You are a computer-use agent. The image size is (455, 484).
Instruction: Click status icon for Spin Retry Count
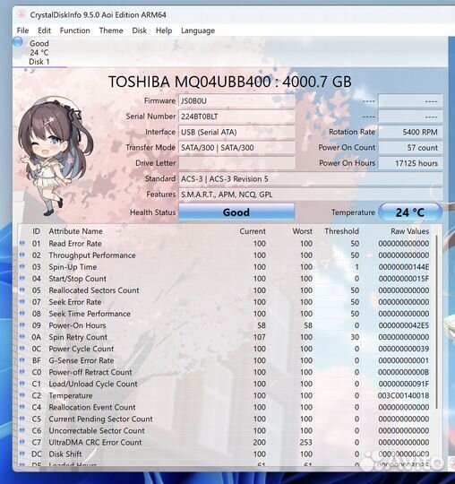(x=21, y=337)
